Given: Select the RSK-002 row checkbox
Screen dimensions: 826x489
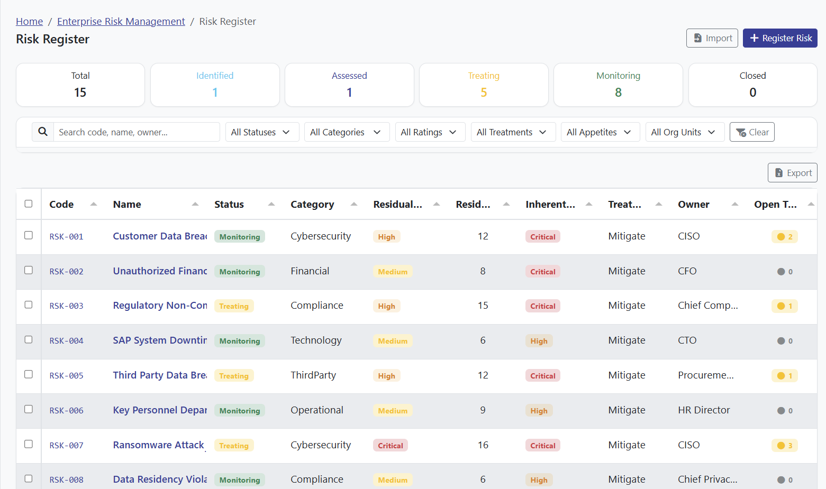Looking at the screenshot, I should (29, 270).
